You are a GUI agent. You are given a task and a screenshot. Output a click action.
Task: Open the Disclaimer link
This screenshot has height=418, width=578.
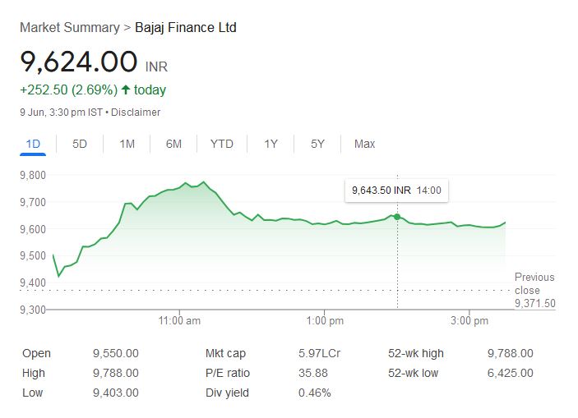click(136, 113)
